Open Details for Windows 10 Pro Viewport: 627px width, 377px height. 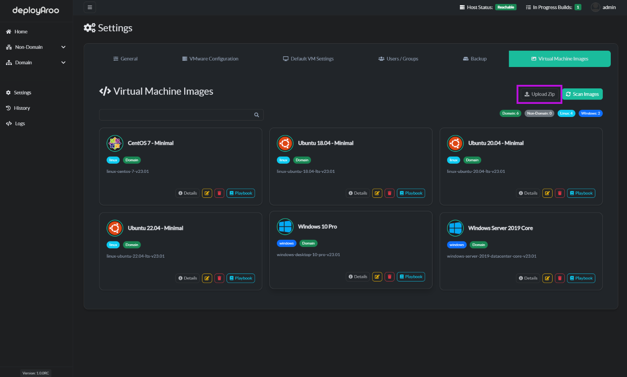point(358,277)
